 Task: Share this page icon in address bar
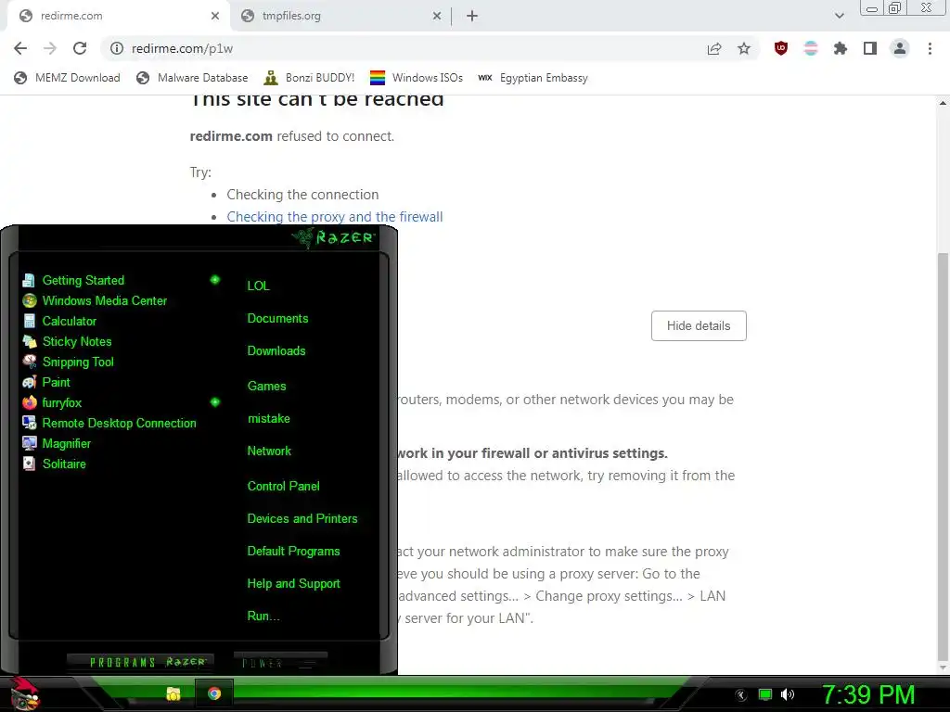714,48
